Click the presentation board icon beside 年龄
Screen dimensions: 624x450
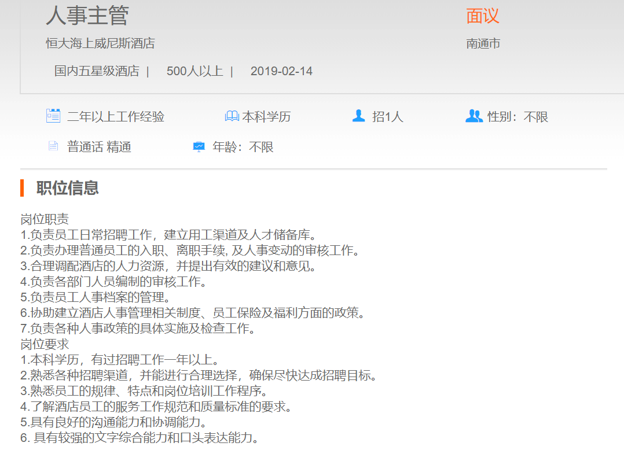point(199,147)
